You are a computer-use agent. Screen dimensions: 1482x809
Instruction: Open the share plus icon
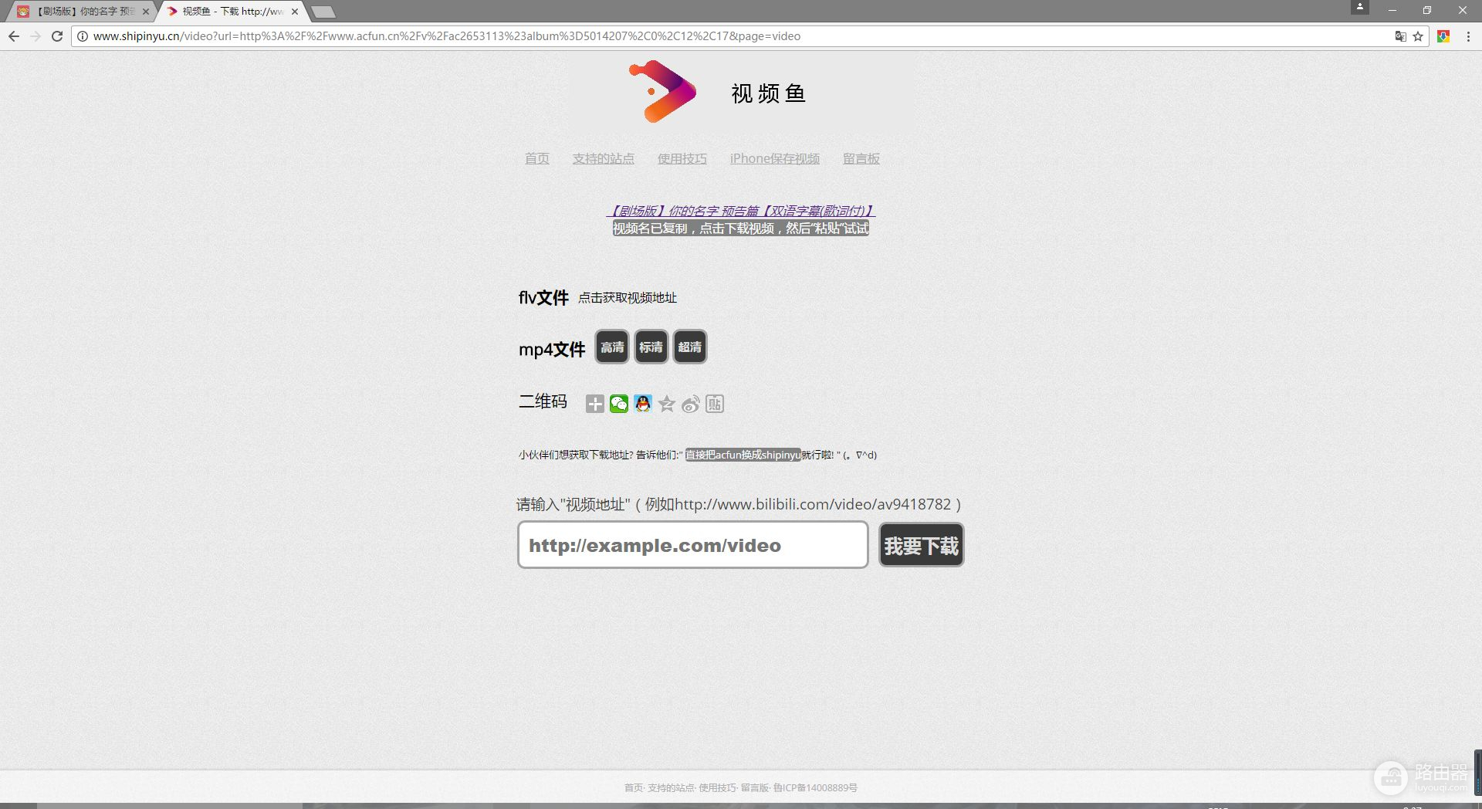point(594,404)
